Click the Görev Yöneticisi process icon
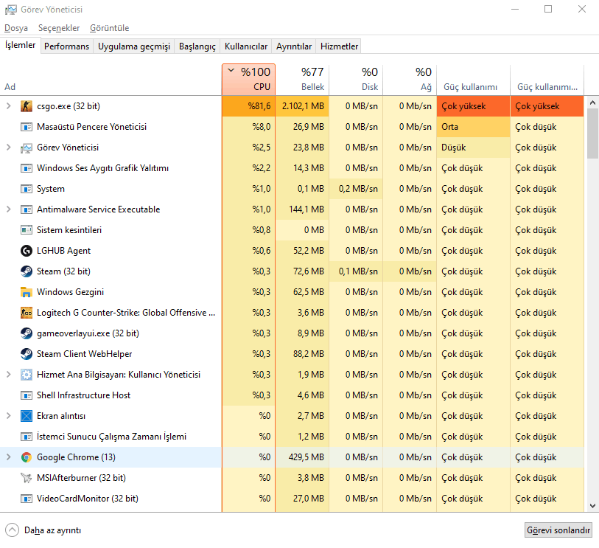 26,148
